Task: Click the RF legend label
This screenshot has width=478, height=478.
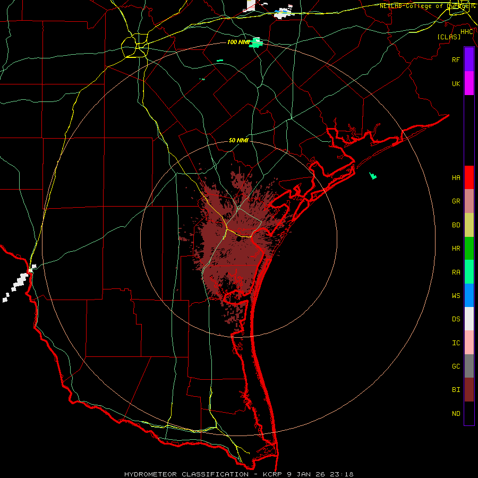Action: coord(456,59)
